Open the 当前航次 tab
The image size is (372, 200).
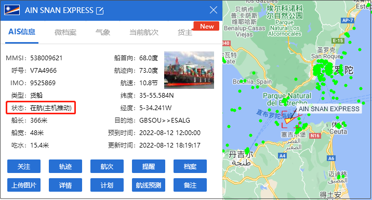click(144, 32)
